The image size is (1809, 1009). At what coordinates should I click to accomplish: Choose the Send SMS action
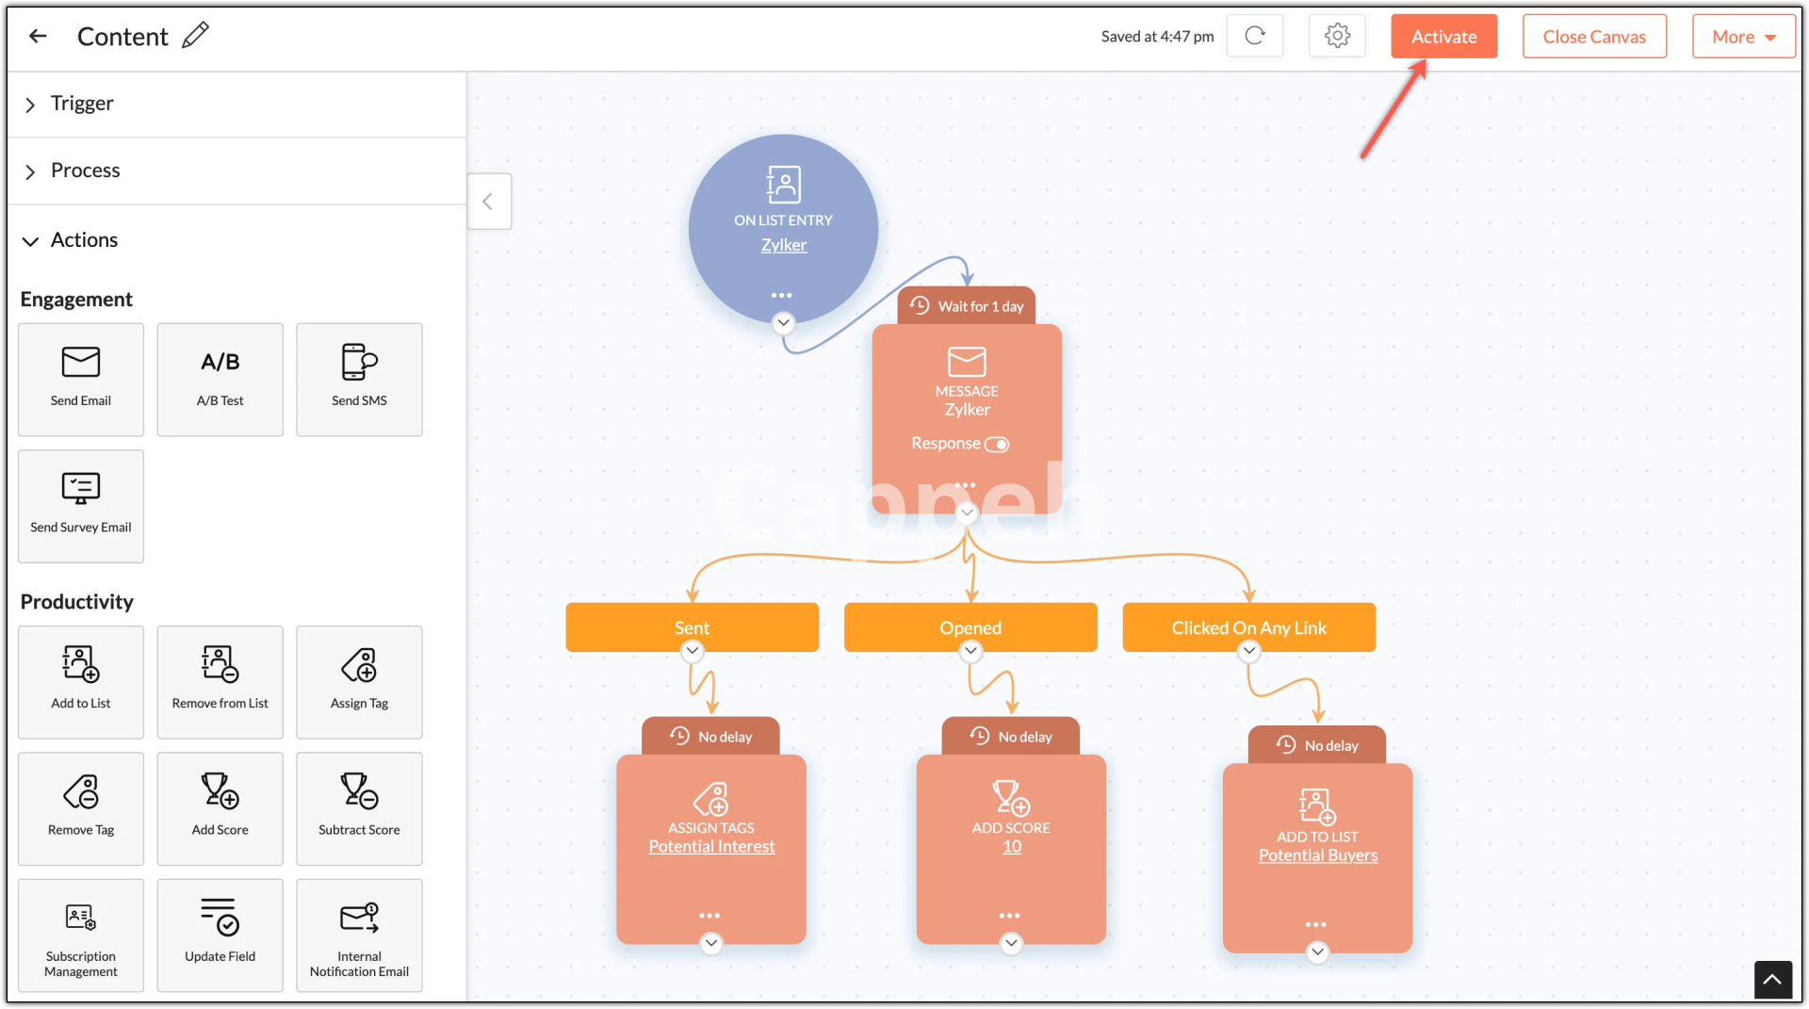[x=359, y=379]
